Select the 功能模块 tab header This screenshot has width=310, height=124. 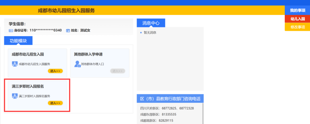18,41
